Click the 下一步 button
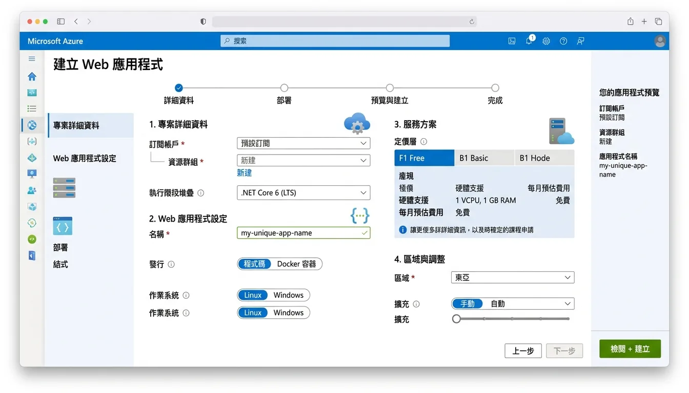The width and height of the screenshot is (689, 393). coord(564,351)
